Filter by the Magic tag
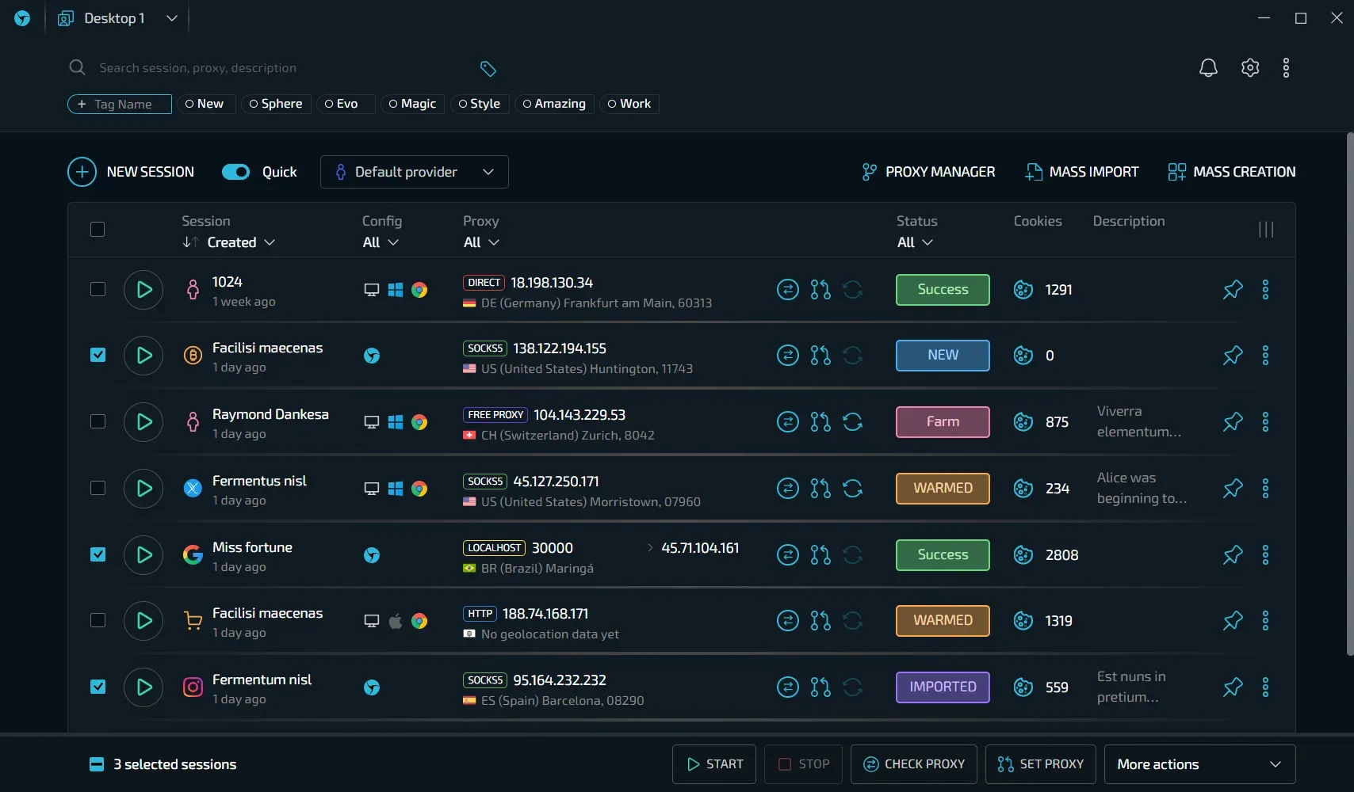The width and height of the screenshot is (1354, 792). point(412,104)
